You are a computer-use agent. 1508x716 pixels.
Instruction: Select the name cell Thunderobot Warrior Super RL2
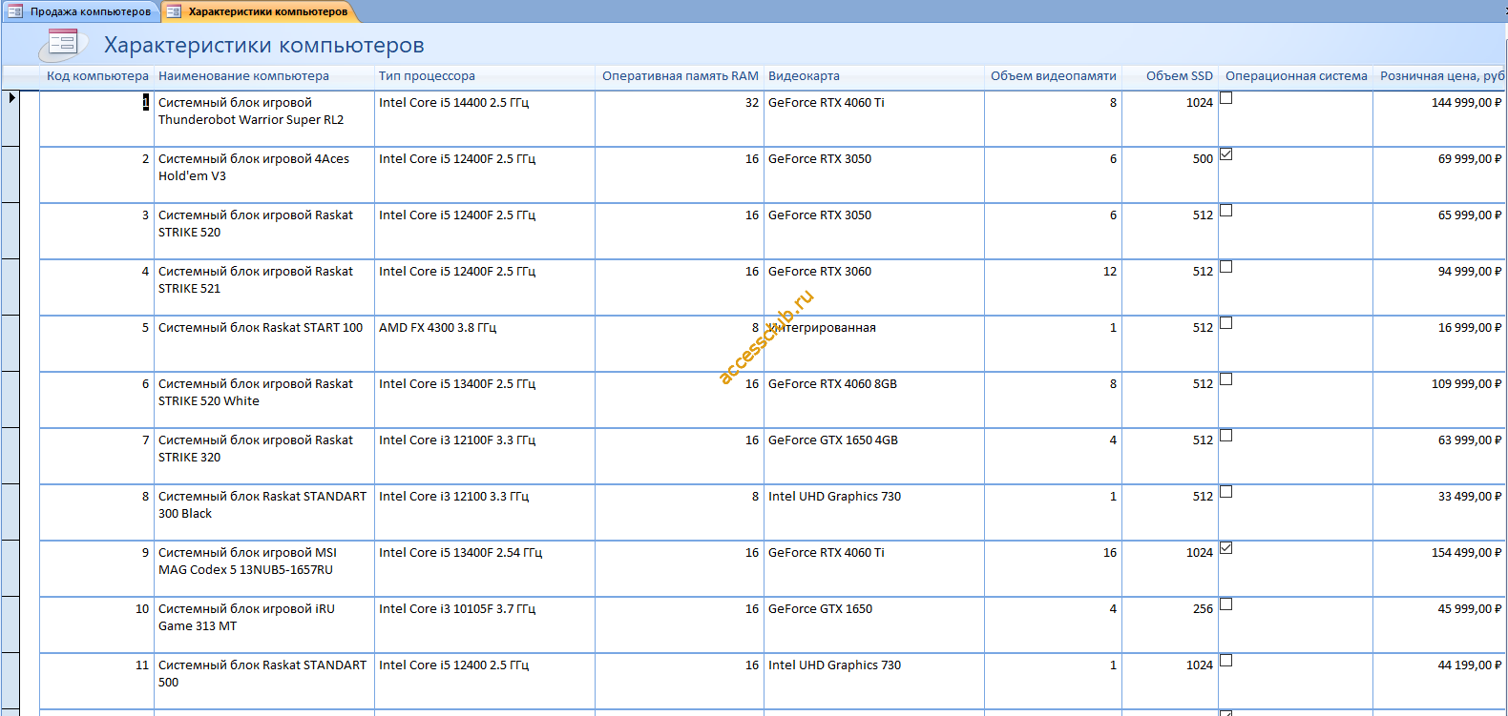click(x=264, y=118)
